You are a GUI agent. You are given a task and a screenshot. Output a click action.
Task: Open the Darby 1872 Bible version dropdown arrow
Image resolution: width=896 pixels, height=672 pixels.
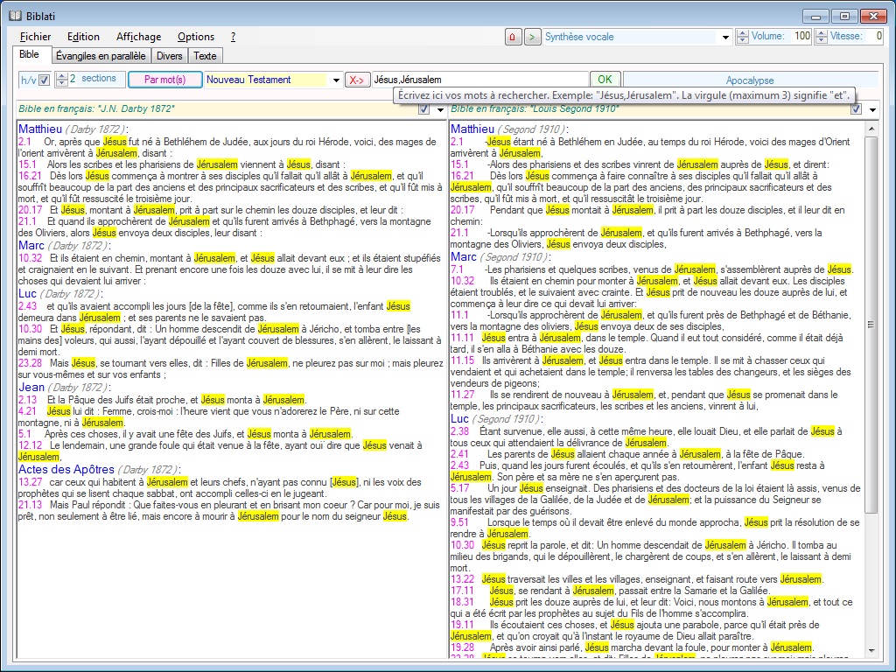(x=439, y=108)
